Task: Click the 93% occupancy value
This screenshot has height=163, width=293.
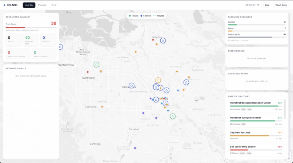Action: point(280,103)
